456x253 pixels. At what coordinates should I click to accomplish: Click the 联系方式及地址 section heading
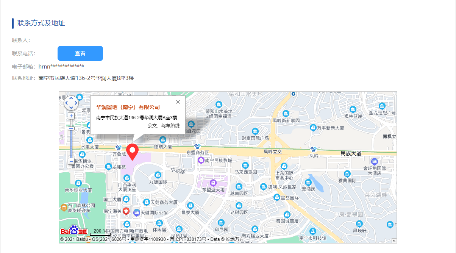[41, 23]
